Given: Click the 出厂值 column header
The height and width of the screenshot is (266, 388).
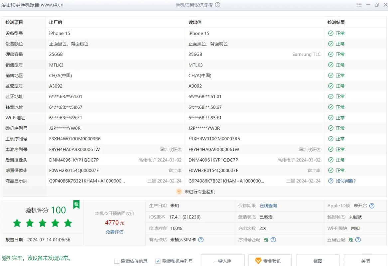Looking at the screenshot, I should click(x=56, y=22).
